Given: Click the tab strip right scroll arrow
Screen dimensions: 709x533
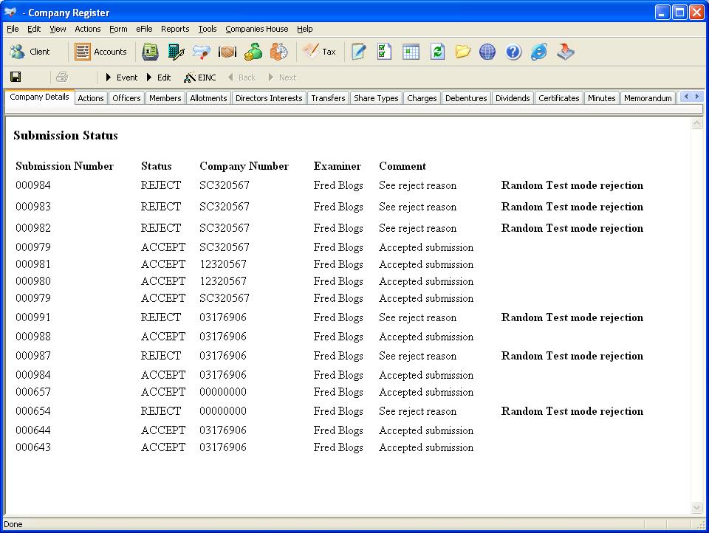Looking at the screenshot, I should (697, 96).
